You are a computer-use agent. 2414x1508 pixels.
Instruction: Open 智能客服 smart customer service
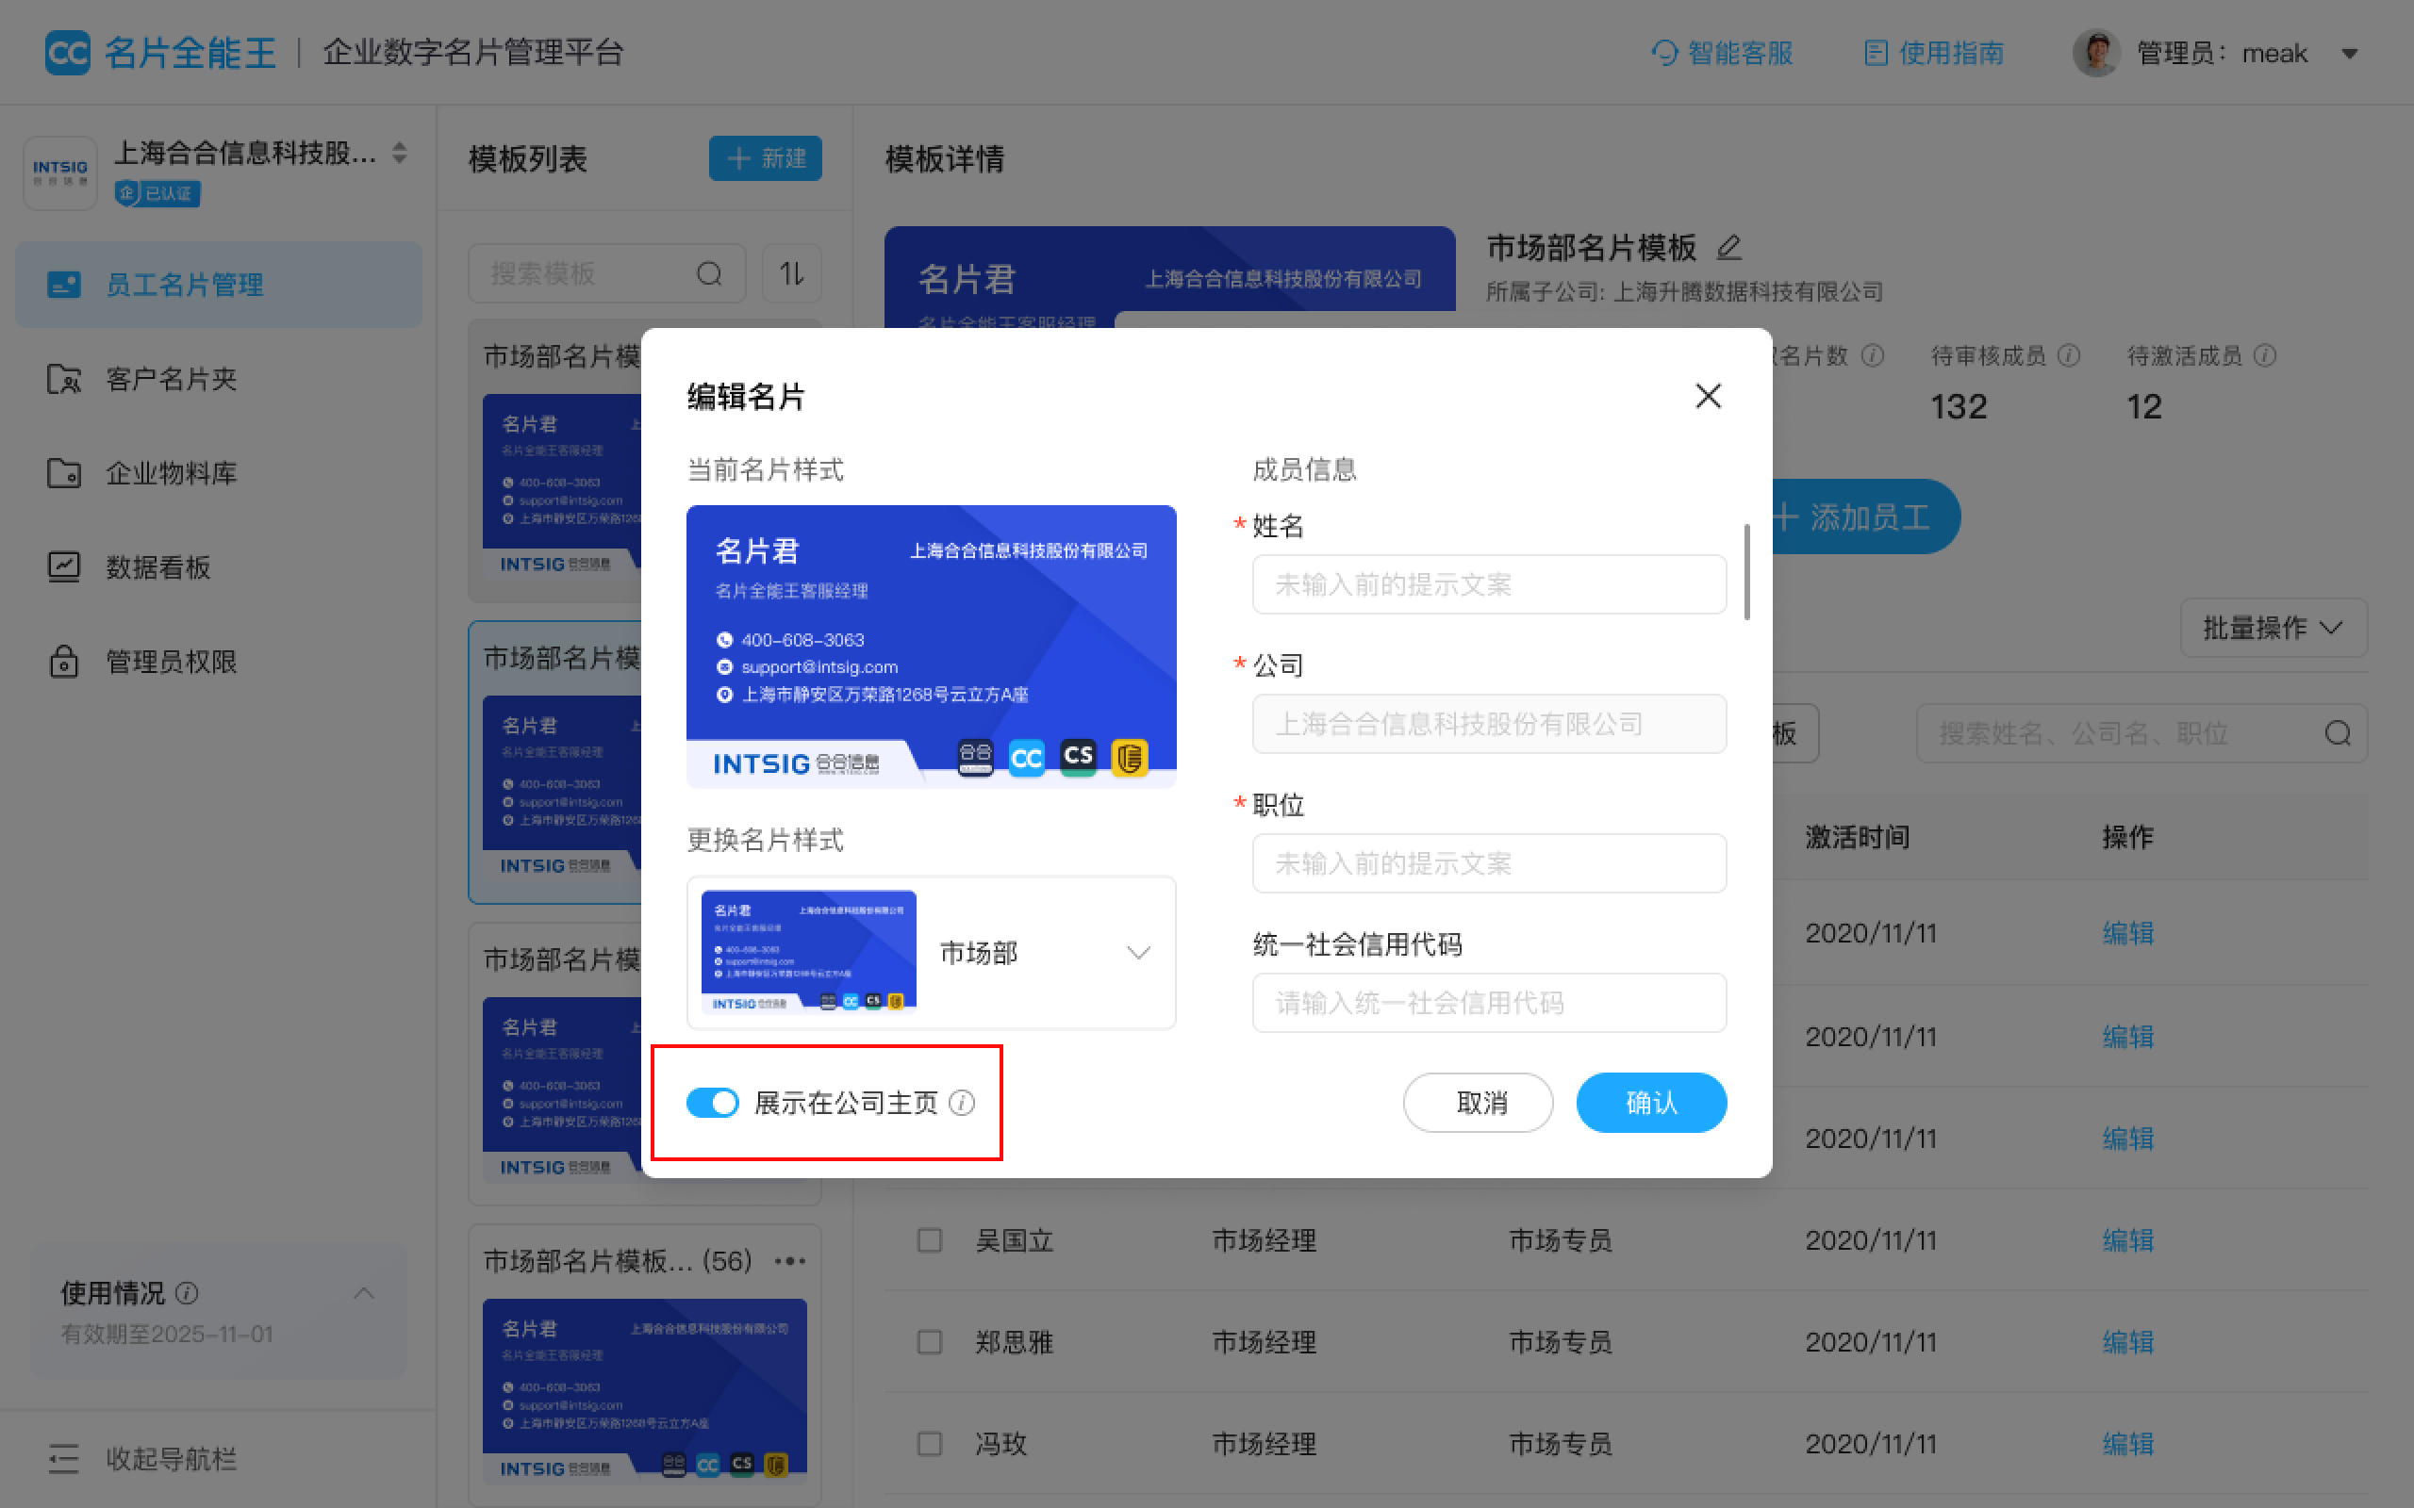point(1723,53)
